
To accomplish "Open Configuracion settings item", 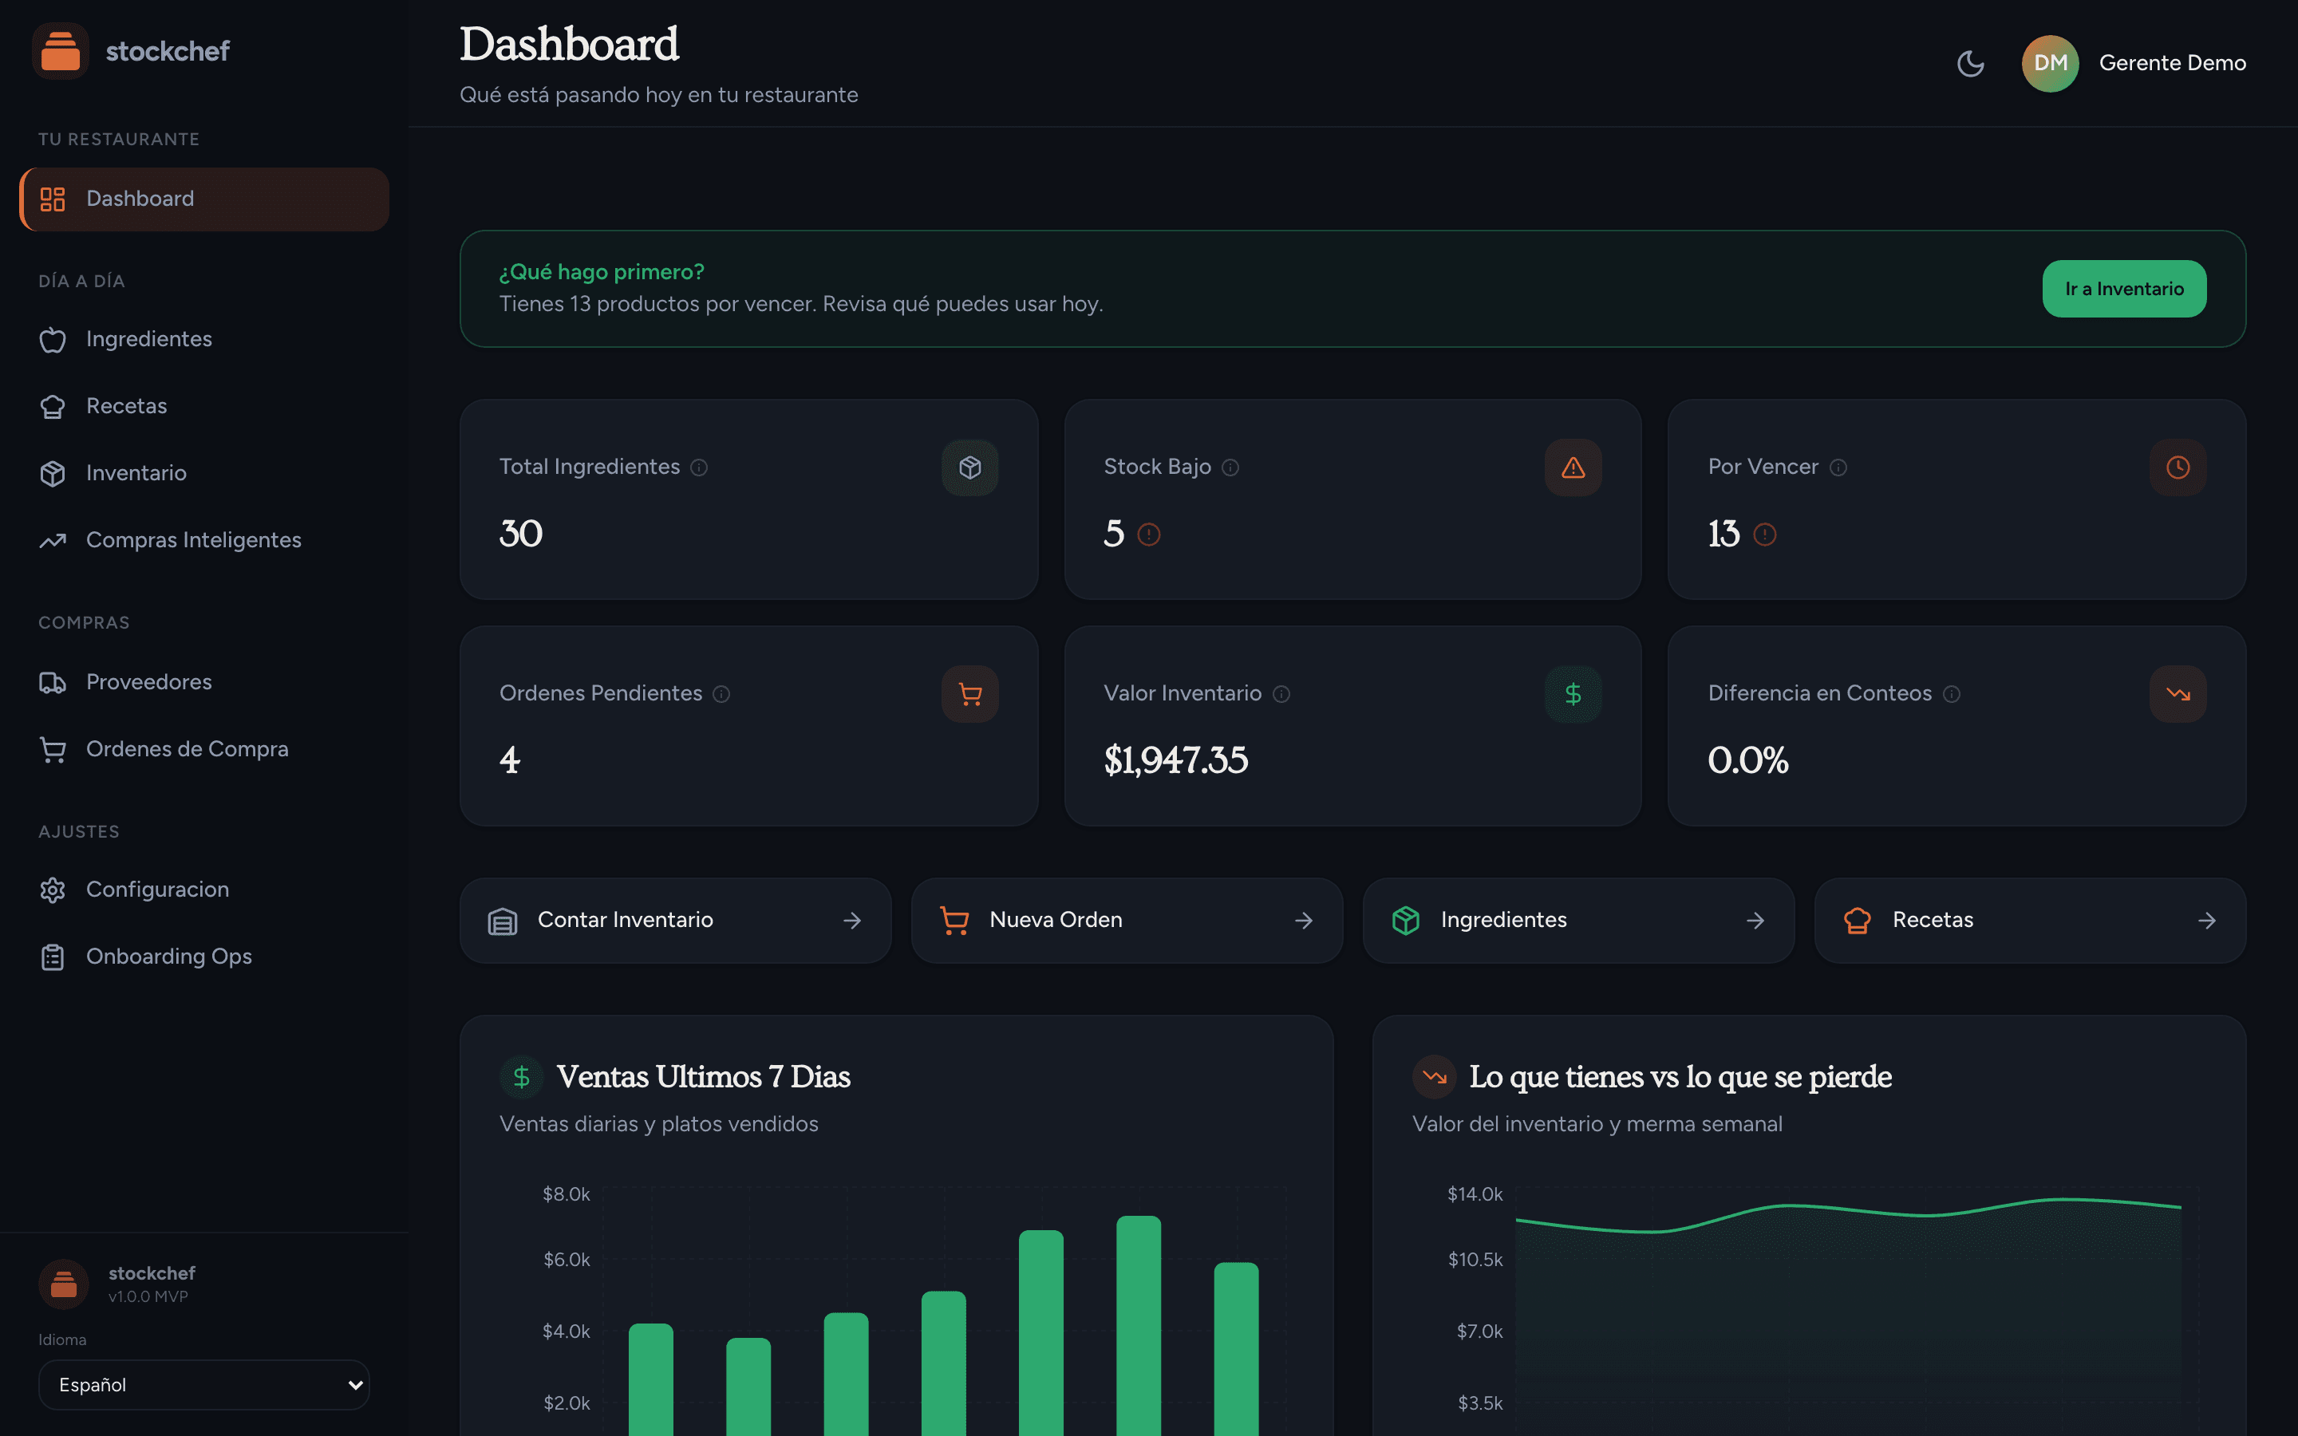I will 204,890.
